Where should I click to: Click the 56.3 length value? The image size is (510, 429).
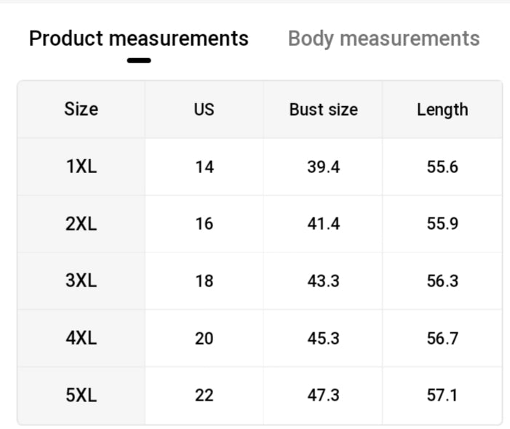click(442, 281)
